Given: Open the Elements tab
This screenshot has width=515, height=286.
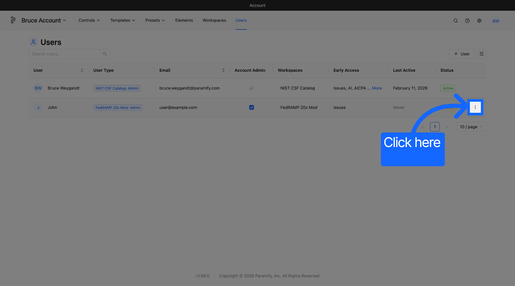Looking at the screenshot, I should tap(184, 20).
